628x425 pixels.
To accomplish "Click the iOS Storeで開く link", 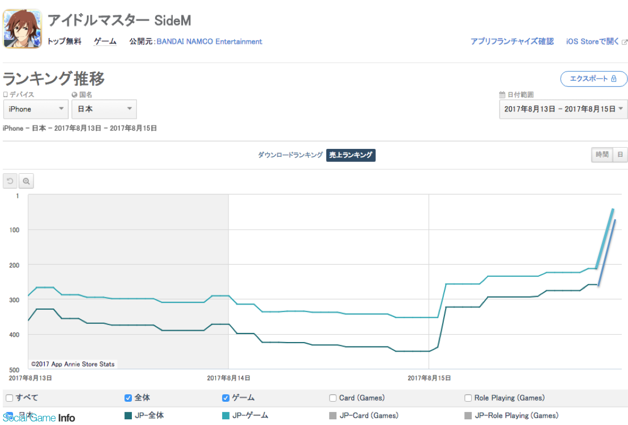I will tap(592, 41).
